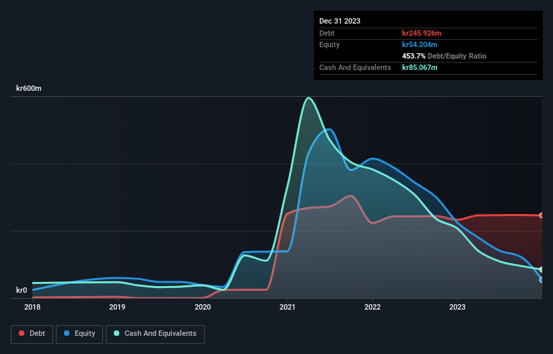Click the teal Cash endpoint marker

click(542, 269)
